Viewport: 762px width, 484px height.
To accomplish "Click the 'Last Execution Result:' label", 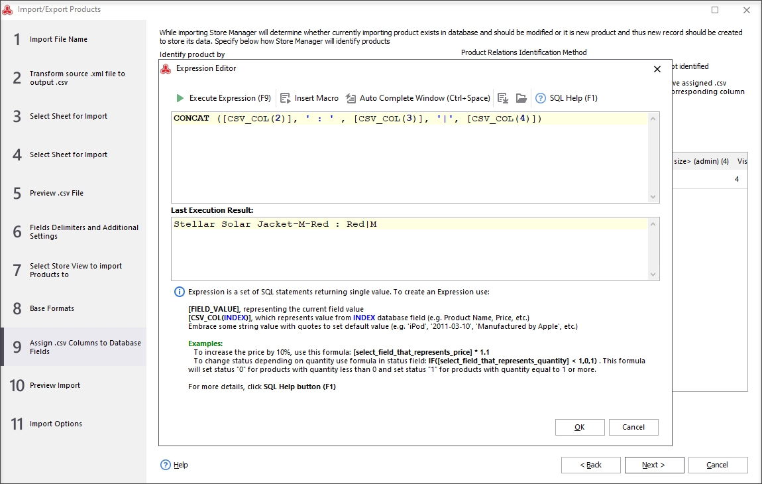I will (212, 210).
